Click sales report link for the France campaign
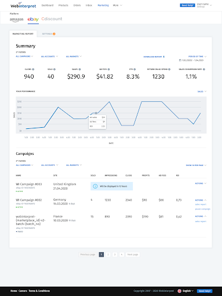The image size is (222, 296). 201,221
